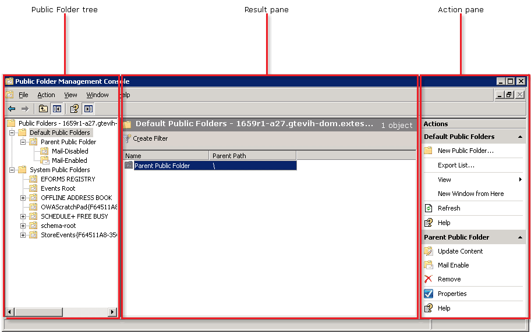Open the View submenu arrow in Actions
The width and height of the screenshot is (531, 332).
(x=521, y=180)
